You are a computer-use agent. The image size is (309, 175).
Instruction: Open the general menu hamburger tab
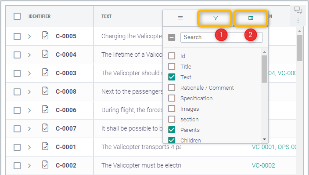(180, 18)
